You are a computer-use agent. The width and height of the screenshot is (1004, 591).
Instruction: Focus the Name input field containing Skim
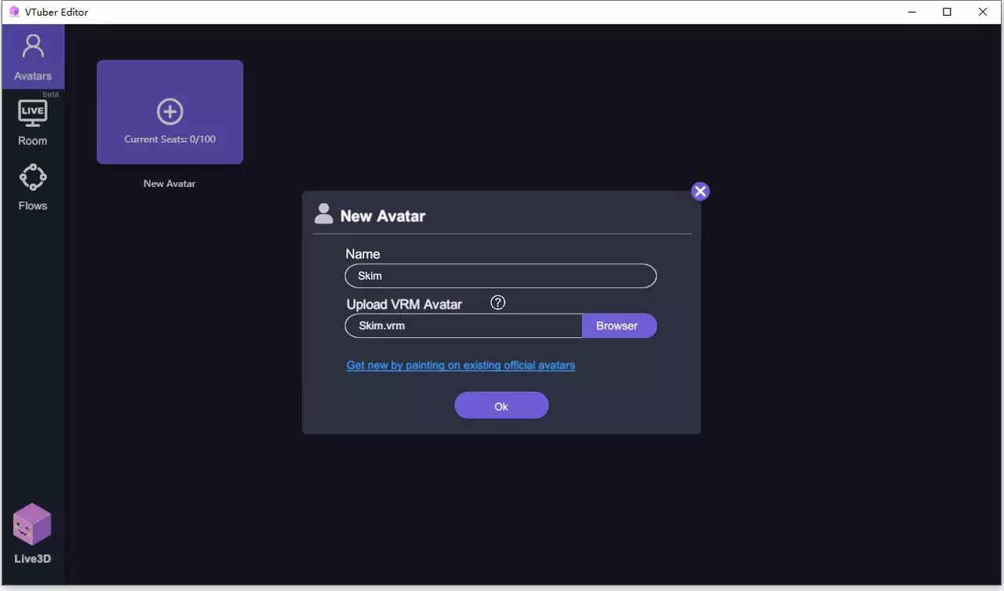(x=500, y=276)
